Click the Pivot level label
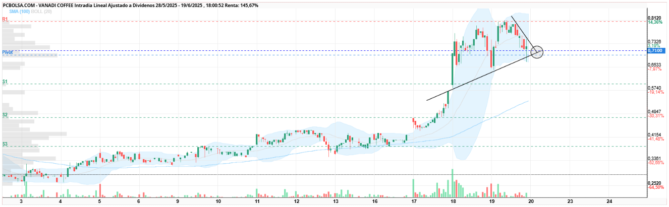Screen dimensions: 669x207 (x=7, y=52)
